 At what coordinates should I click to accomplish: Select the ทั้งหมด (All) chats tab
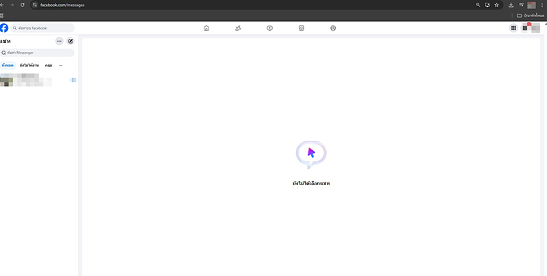8,66
